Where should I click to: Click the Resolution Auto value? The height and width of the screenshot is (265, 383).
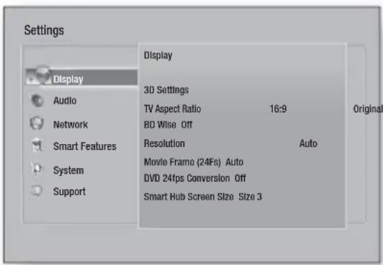coord(308,143)
